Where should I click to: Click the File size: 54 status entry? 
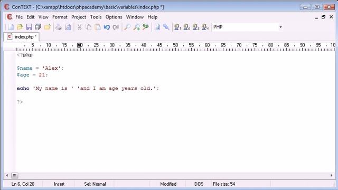224,184
